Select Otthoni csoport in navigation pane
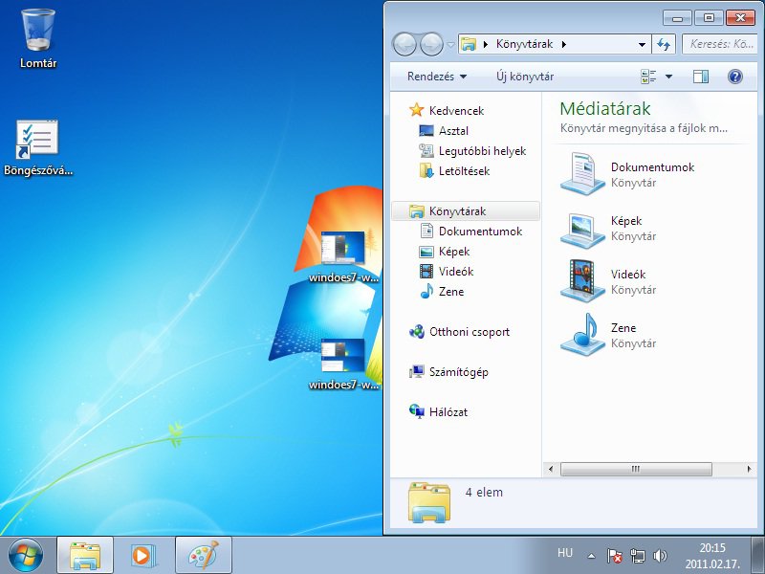Viewport: 765px width, 574px height. pyautogui.click(x=469, y=332)
